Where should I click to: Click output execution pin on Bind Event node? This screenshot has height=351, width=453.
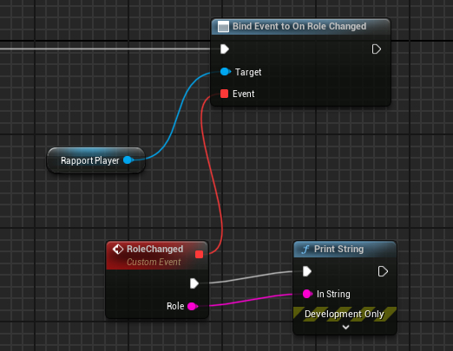coord(376,49)
